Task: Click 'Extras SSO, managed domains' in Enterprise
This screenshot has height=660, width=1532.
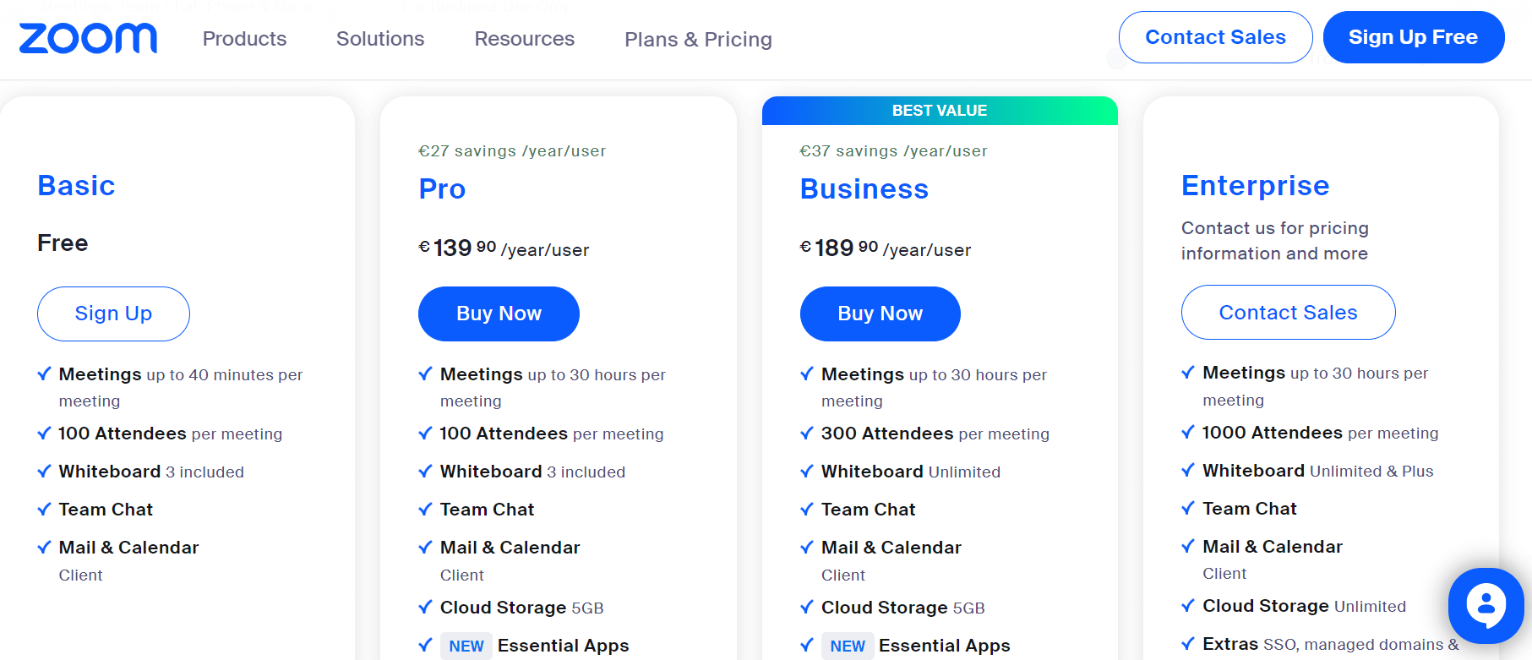Action: pos(1330,644)
